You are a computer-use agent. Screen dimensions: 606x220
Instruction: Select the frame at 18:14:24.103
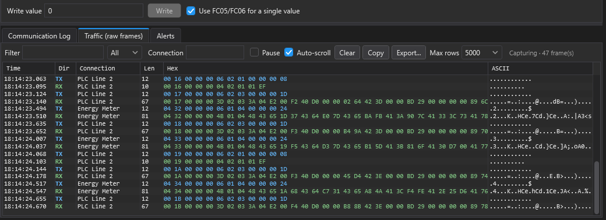click(298, 161)
